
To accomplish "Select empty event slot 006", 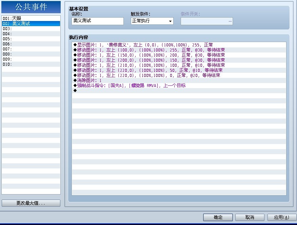I will click(31, 44).
